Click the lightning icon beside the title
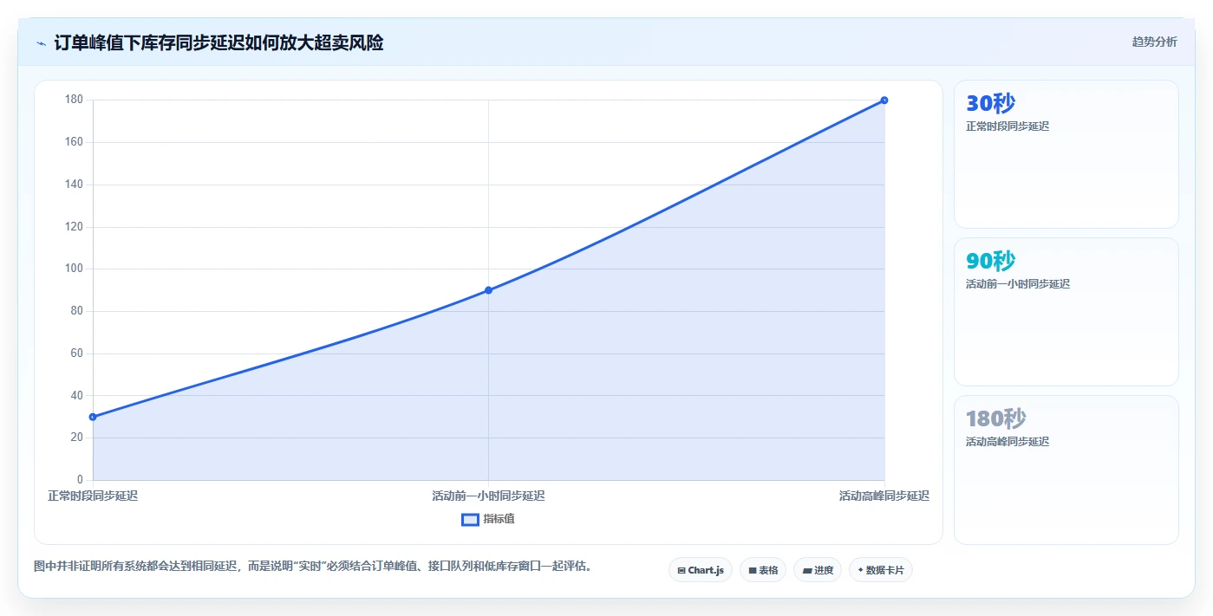 41,42
